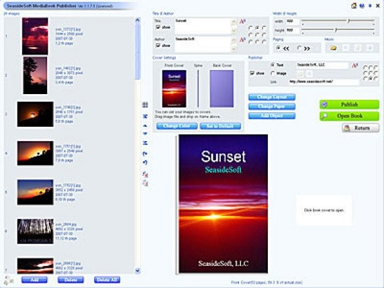
Task: Open the font settings icon for the Title
Action: click(242, 21)
